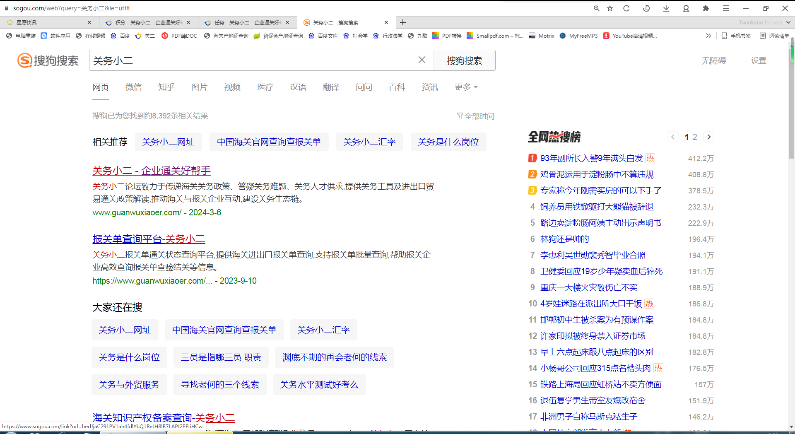Open result 报关单查询平台-关务小二

[x=149, y=239]
